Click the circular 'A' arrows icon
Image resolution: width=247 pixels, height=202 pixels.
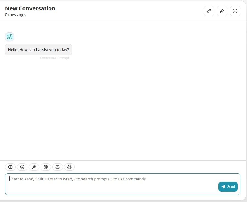pyautogui.click(x=22, y=167)
